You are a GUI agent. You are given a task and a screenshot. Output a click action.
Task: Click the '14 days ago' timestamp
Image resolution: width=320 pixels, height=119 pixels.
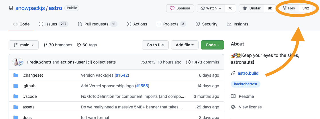click(208, 86)
